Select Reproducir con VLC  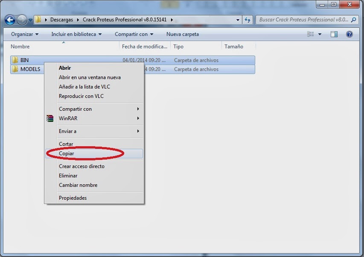94,96
